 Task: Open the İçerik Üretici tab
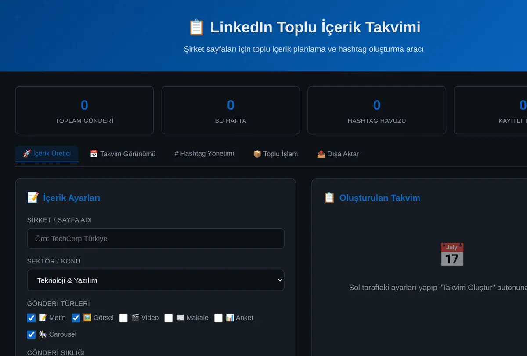coord(47,154)
